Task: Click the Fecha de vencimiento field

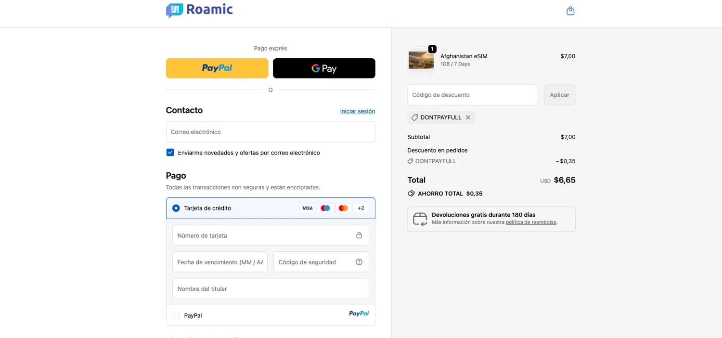Action: click(220, 262)
